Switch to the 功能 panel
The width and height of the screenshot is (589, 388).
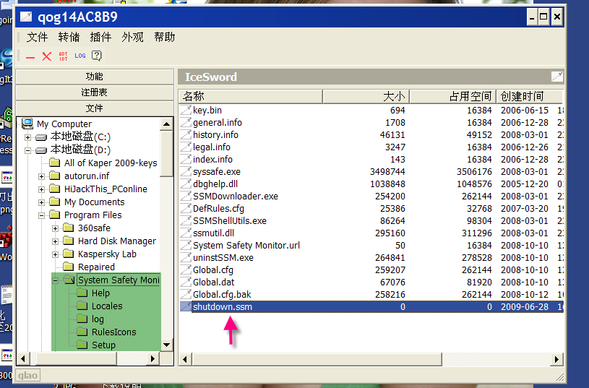click(x=95, y=77)
